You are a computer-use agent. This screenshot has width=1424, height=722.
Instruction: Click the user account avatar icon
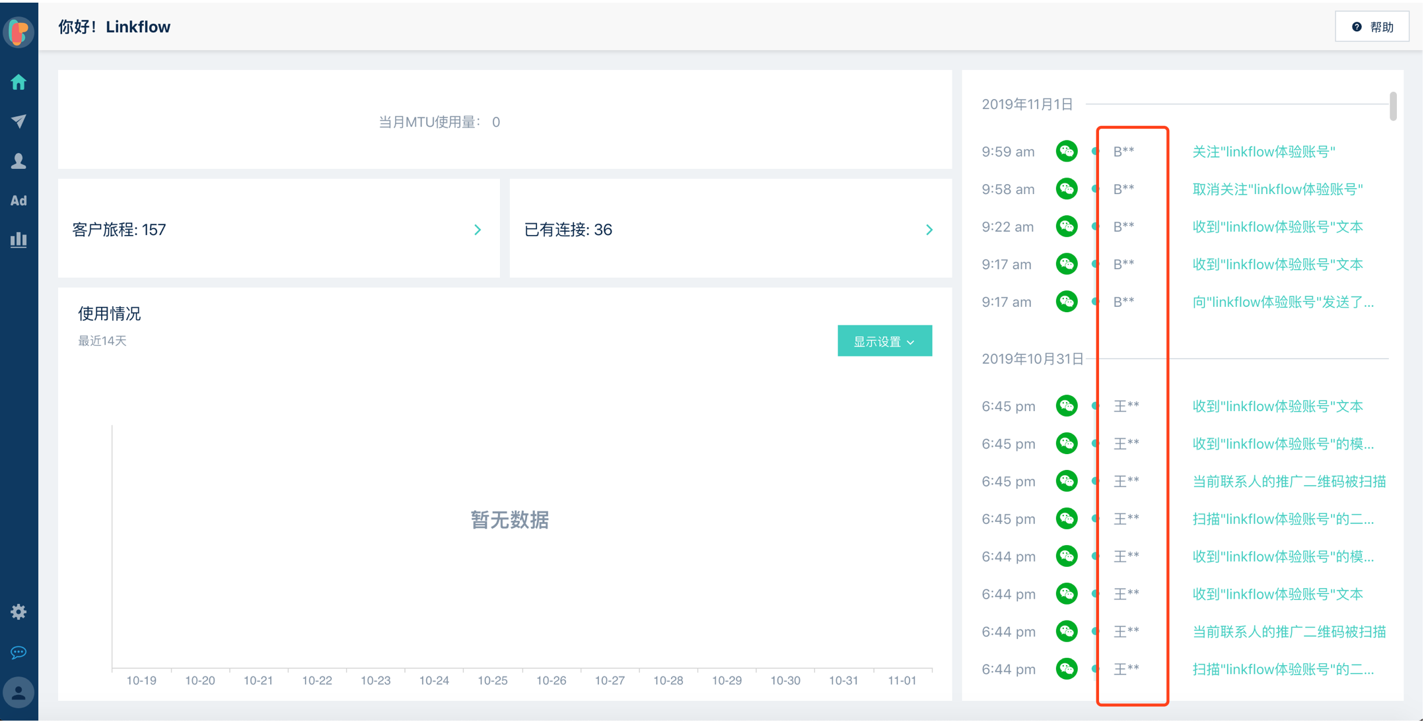tap(18, 692)
